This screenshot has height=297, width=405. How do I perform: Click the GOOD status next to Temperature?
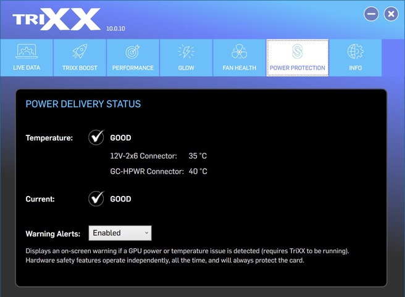pyautogui.click(x=120, y=138)
